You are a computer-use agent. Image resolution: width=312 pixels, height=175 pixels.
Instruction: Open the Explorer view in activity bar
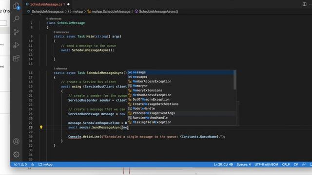pos(16,6)
